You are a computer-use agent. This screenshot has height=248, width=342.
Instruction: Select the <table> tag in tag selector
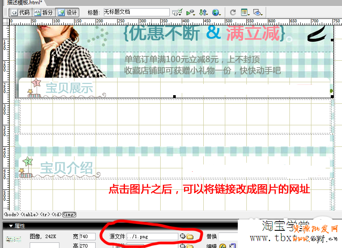[x=29, y=214]
